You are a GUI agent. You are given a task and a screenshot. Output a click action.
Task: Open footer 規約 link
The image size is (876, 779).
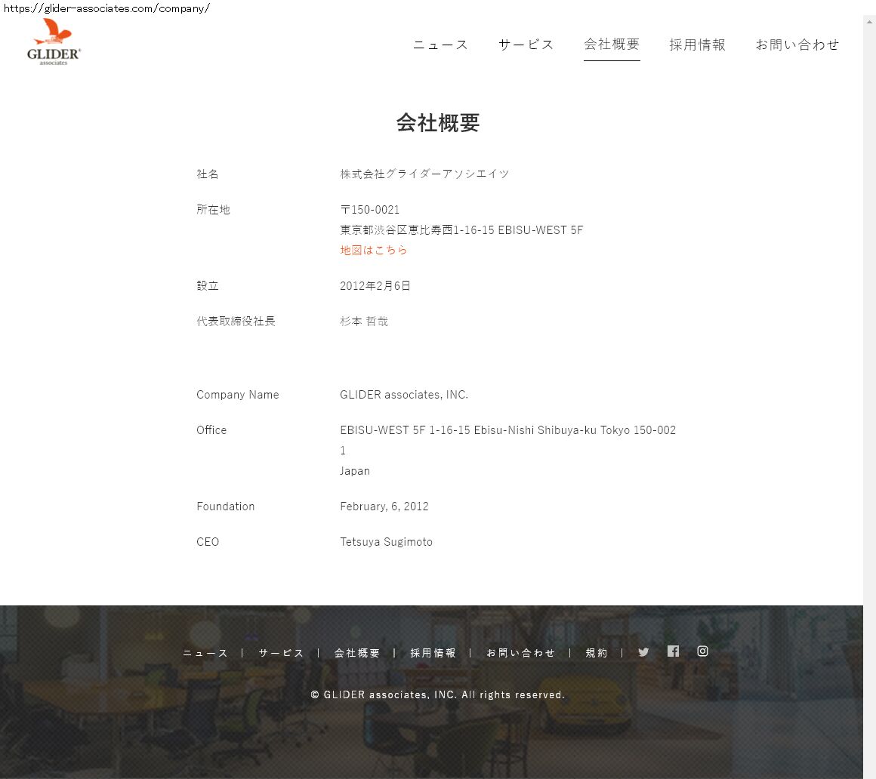(596, 653)
